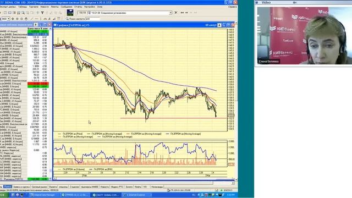Click the first quick launch icon on taskbar
The height and width of the screenshot is (198, 352).
tap(13, 195)
